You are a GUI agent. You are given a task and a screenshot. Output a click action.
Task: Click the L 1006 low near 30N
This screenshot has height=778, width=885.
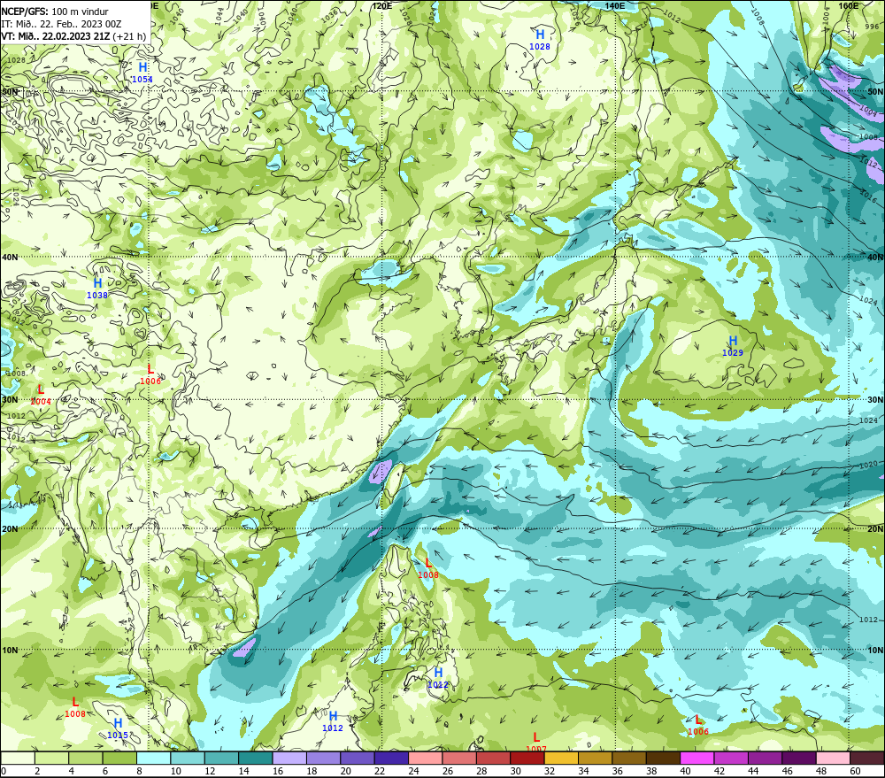tap(150, 374)
